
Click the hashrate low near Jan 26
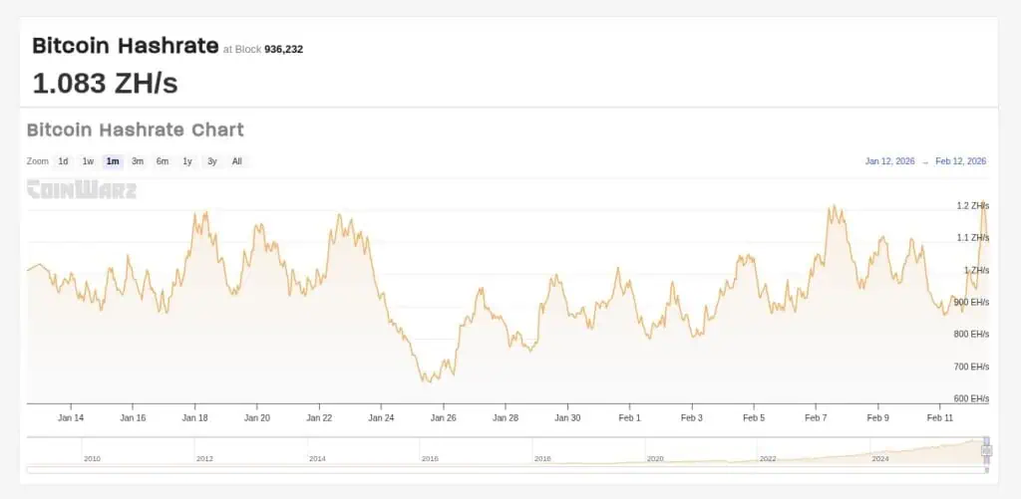pos(426,379)
